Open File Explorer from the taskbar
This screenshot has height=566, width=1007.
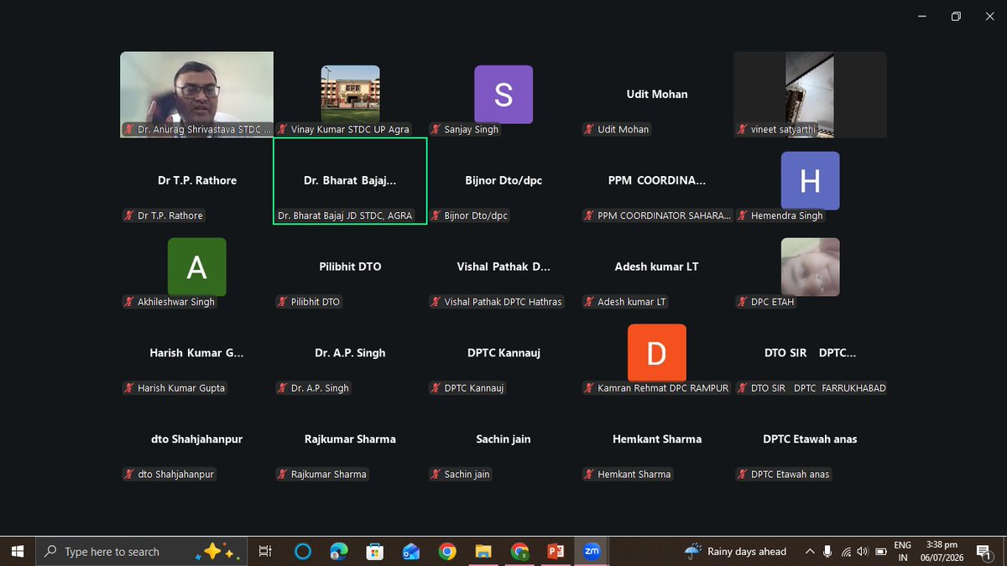pos(483,551)
